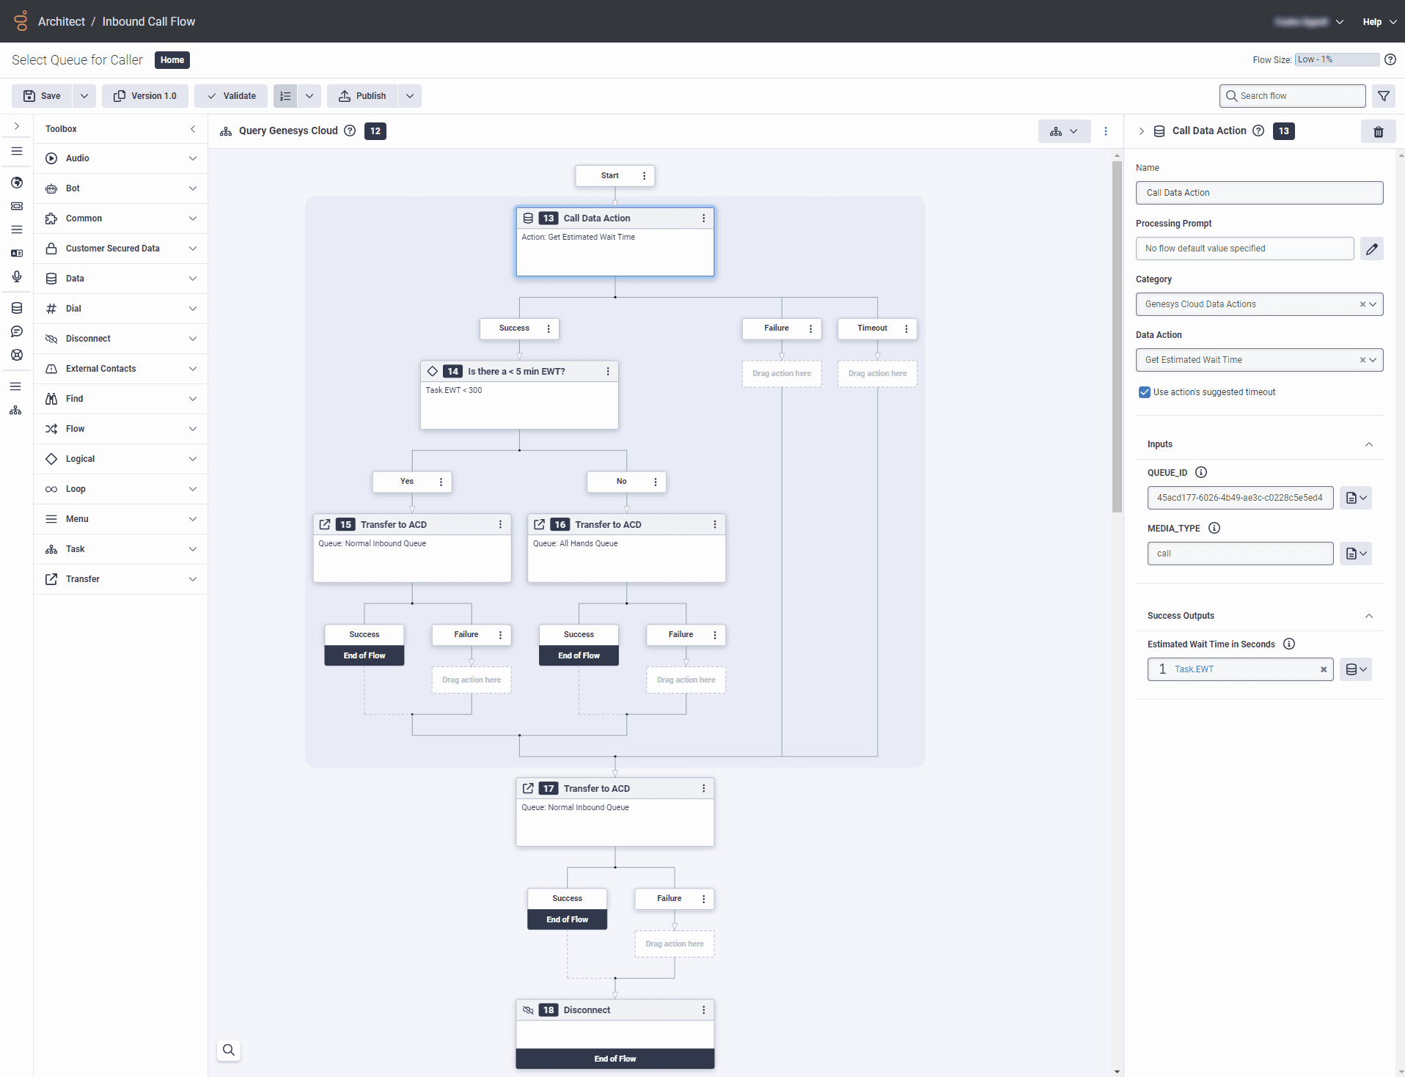Click the globe icon in the left rail

click(x=16, y=183)
